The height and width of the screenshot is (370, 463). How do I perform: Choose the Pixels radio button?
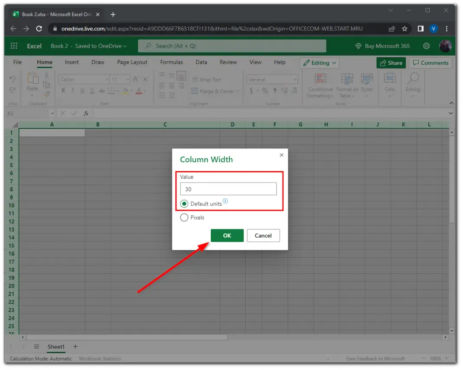[x=184, y=217]
